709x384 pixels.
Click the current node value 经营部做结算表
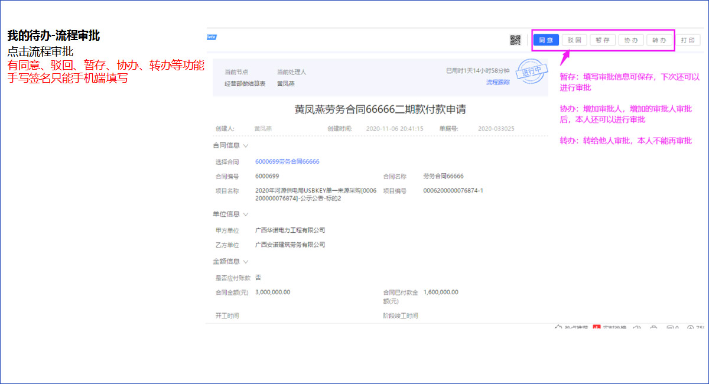coord(245,84)
